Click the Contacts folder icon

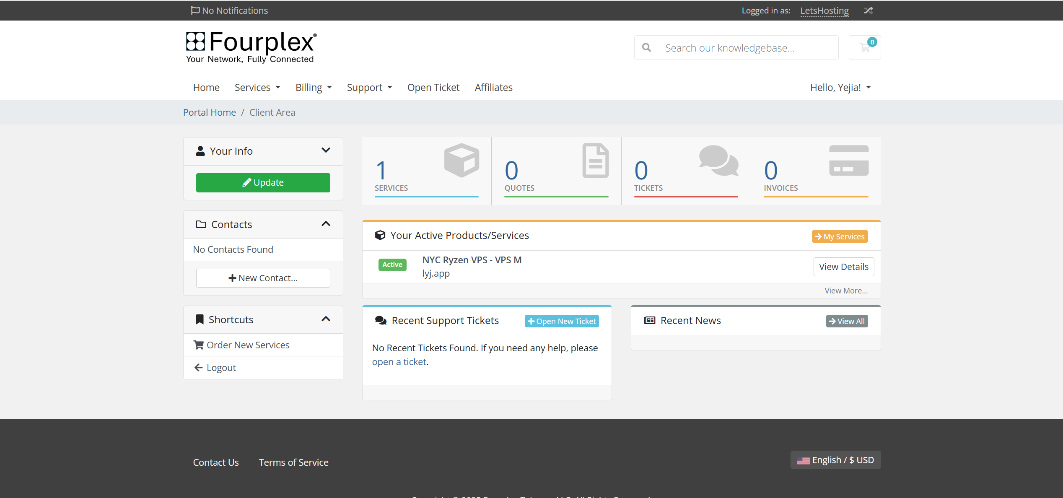tap(201, 224)
